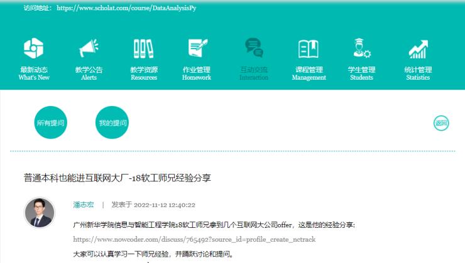Filter to 我的提问 my questions

point(113,123)
